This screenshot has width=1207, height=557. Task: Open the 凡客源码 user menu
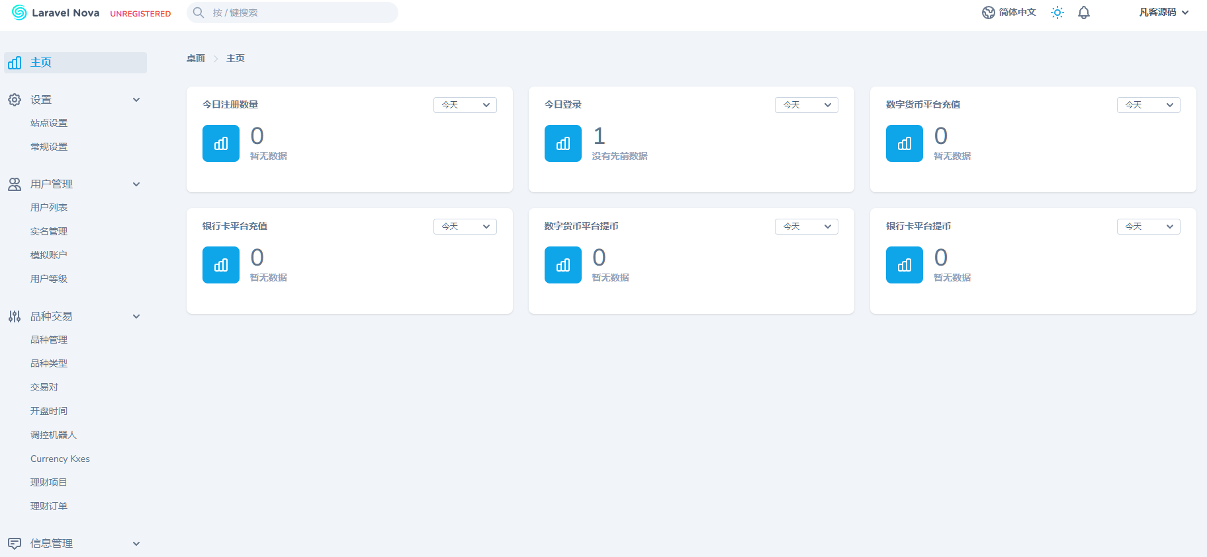coord(1163,13)
